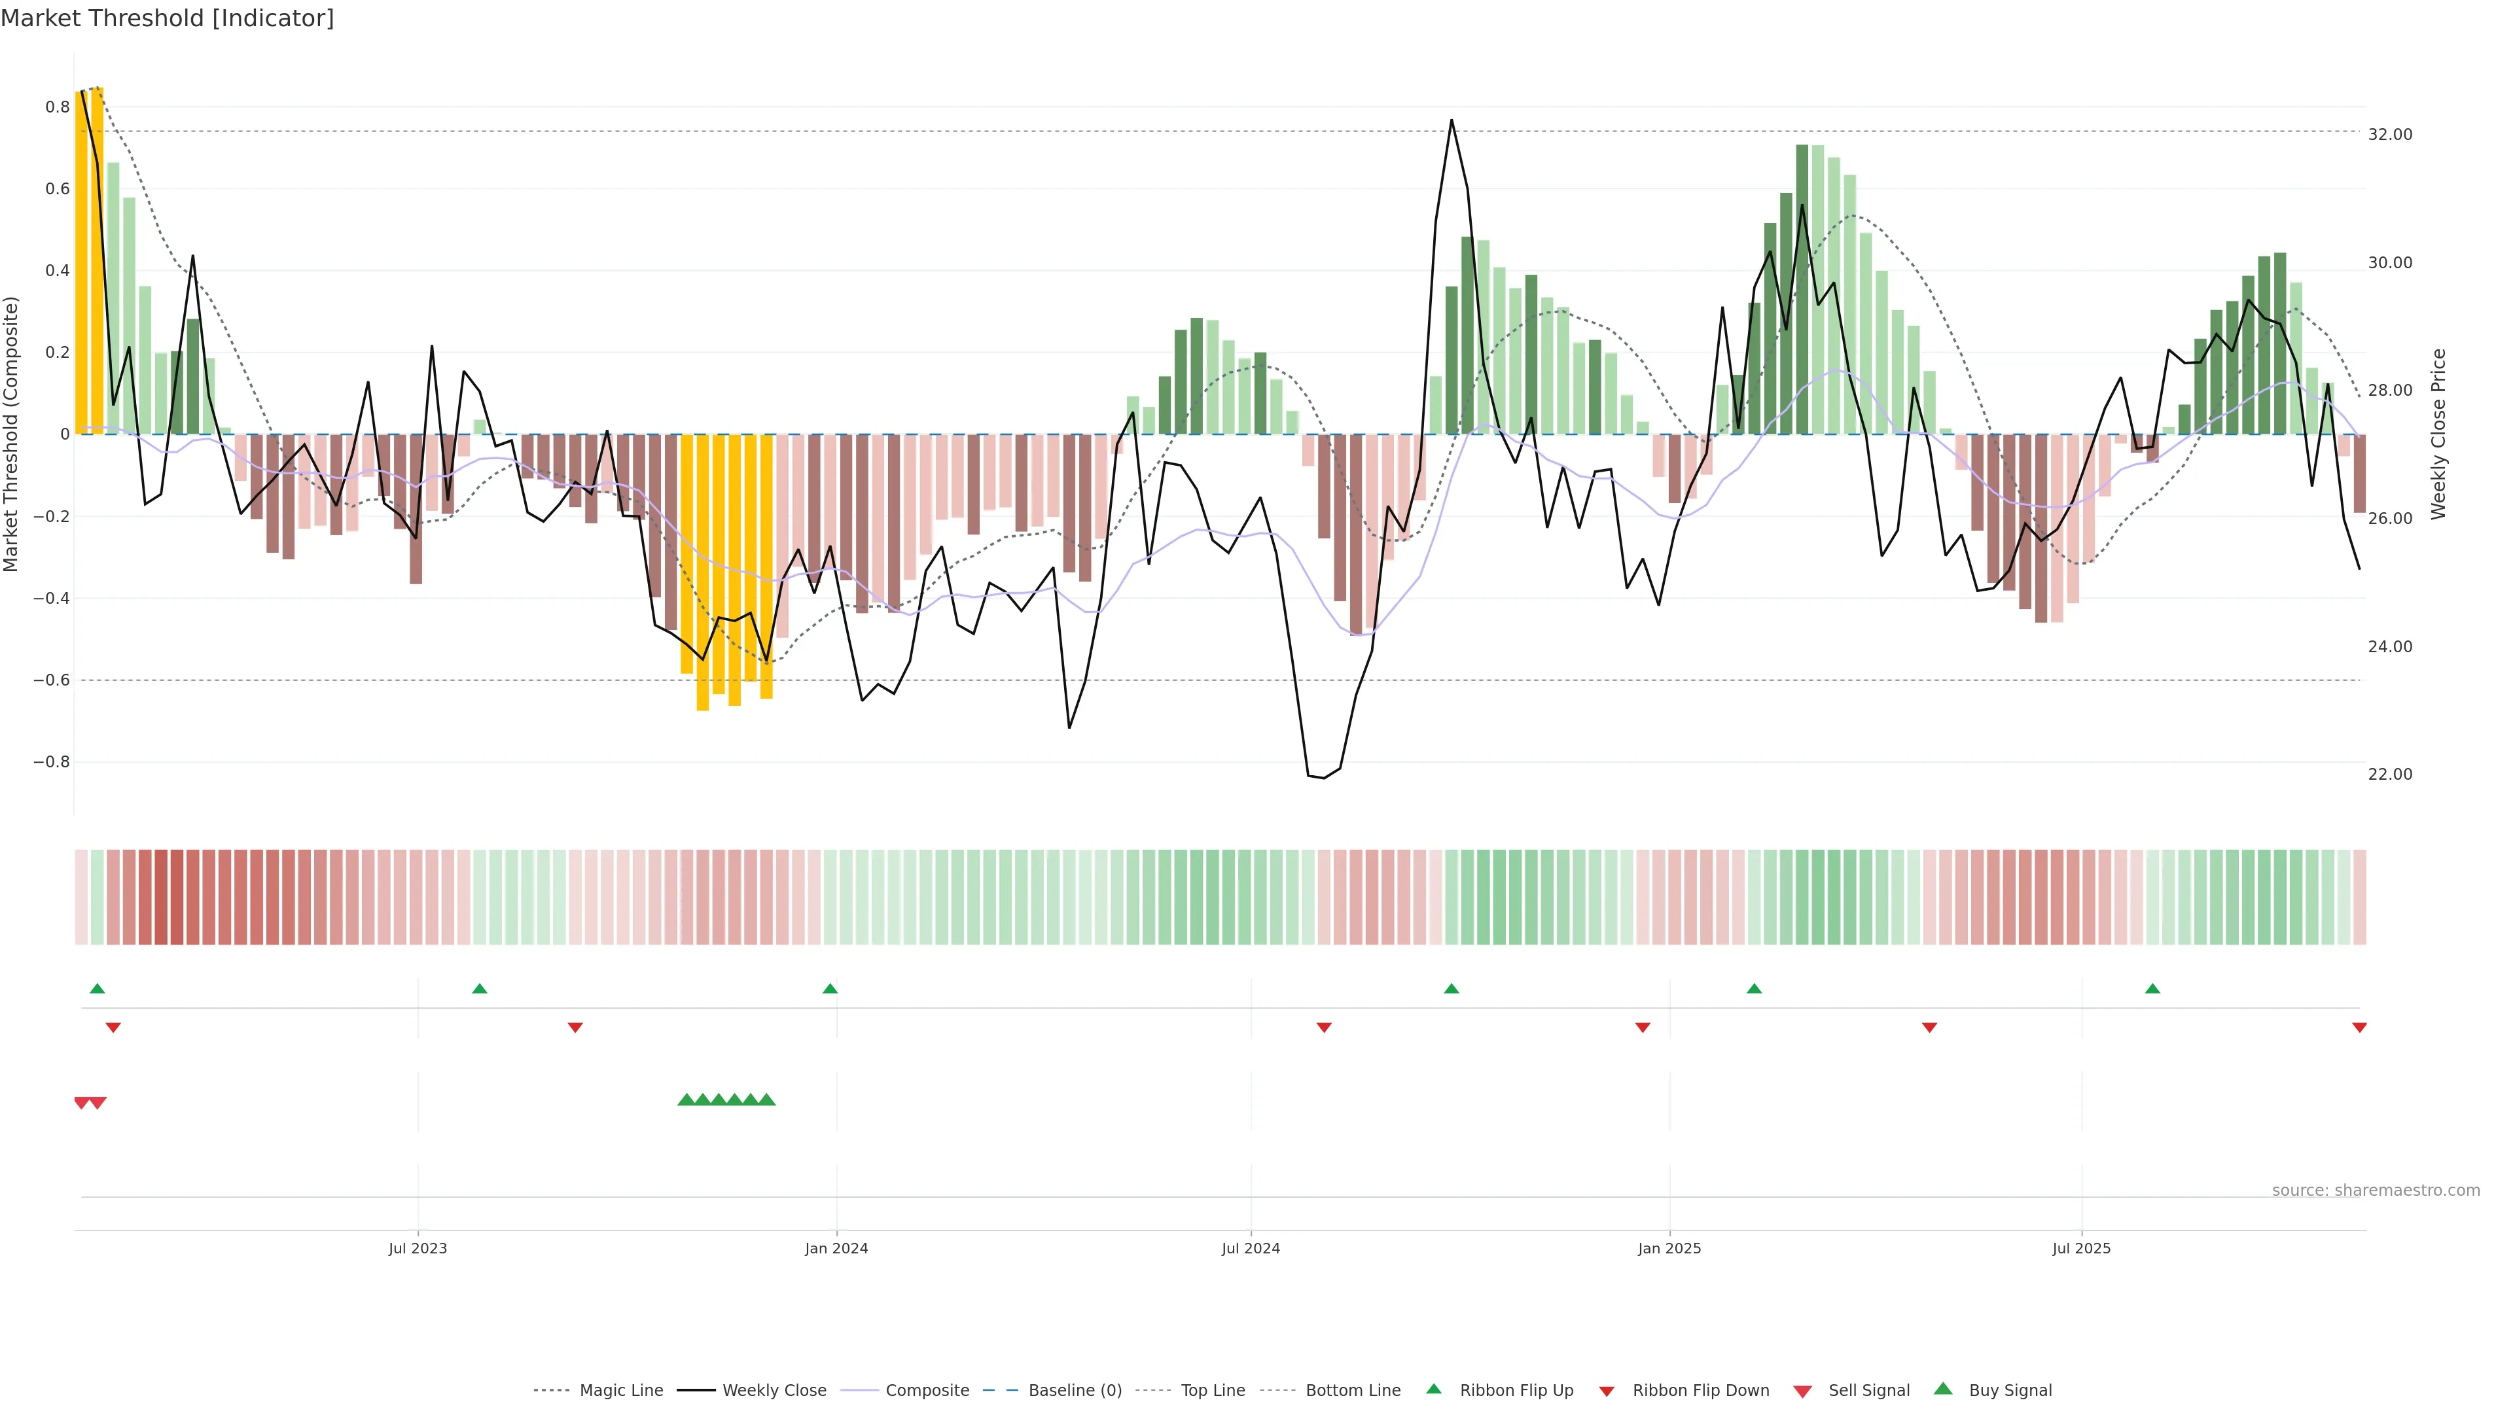
Task: Click Ribbon Flip Down marker after Jul 2024
Action: pos(1324,1028)
